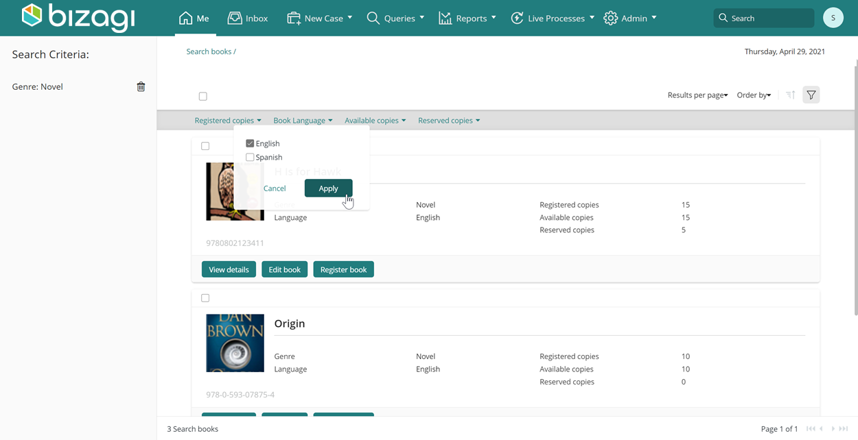Screen dimensions: 858x440
Task: Click Register book for H is for Hawk
Action: click(343, 269)
